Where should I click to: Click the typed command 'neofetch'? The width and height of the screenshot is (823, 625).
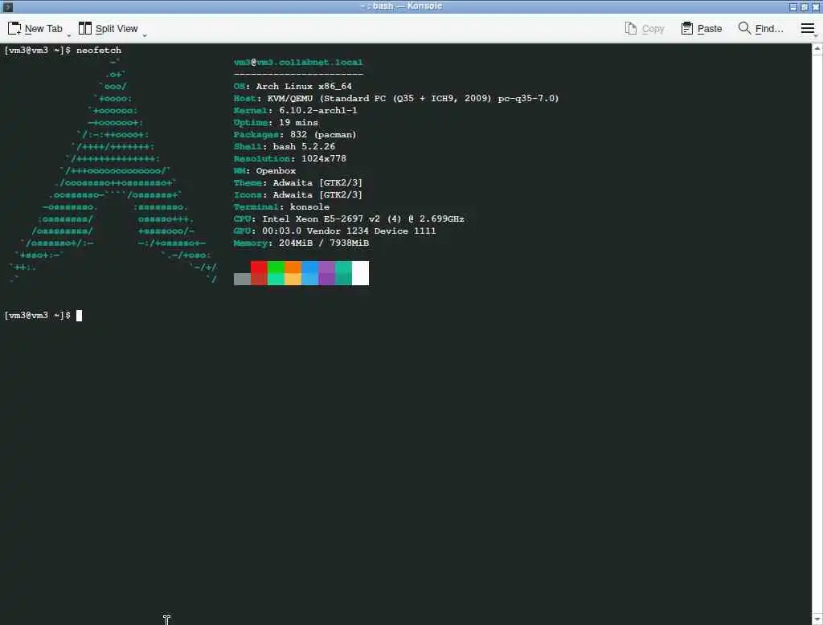[x=99, y=50]
